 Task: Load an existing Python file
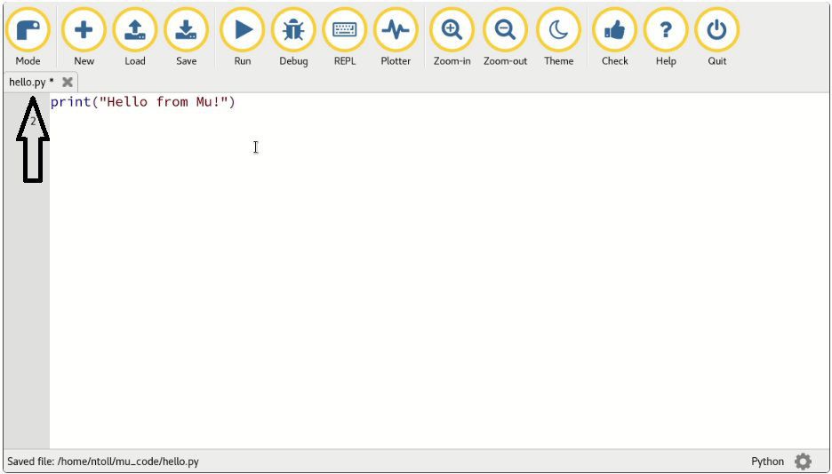[x=135, y=37]
